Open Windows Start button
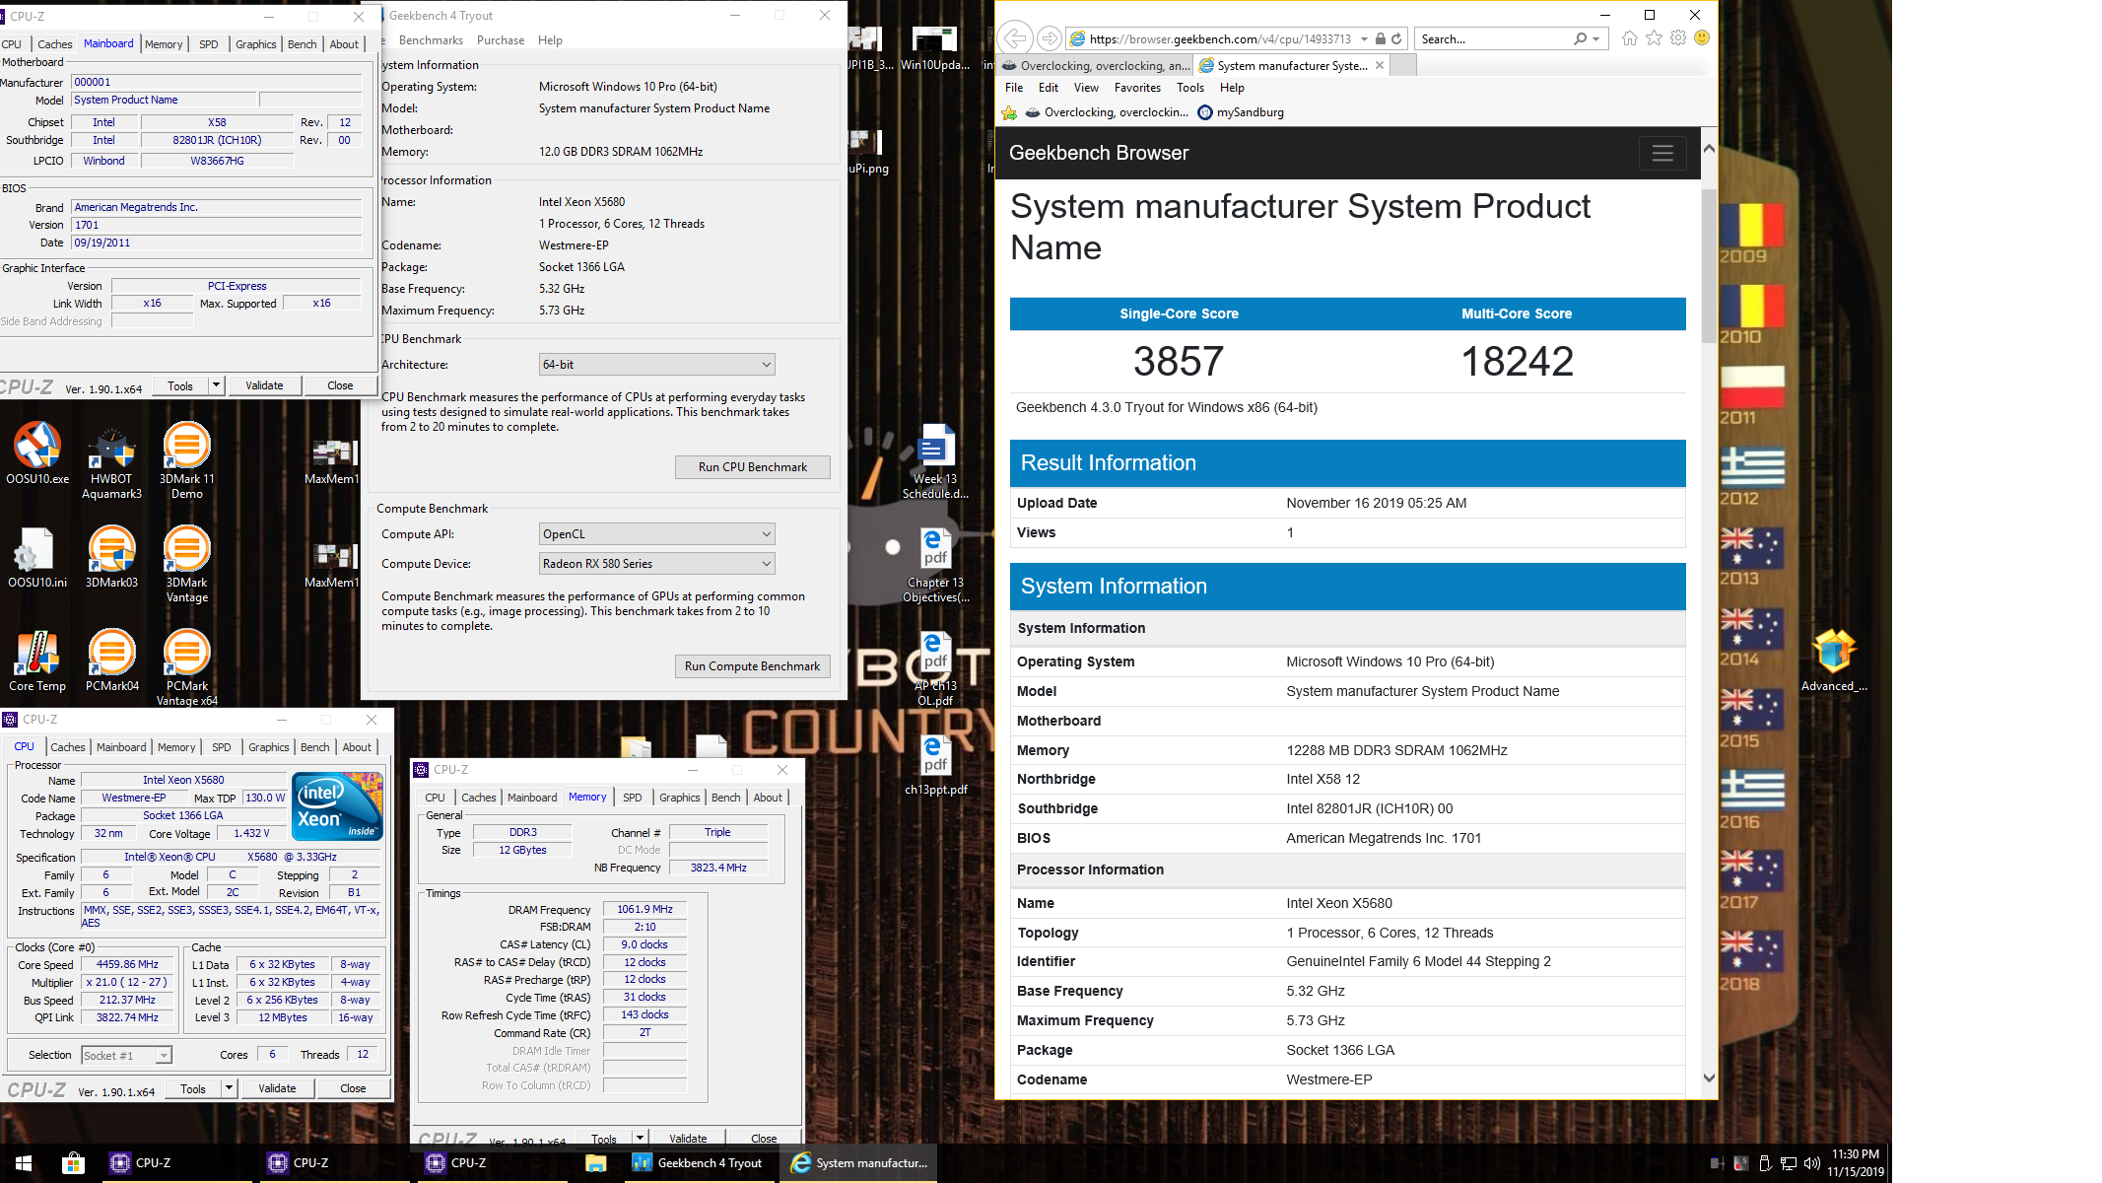This screenshot has width=2102, height=1183. coord(24,1163)
